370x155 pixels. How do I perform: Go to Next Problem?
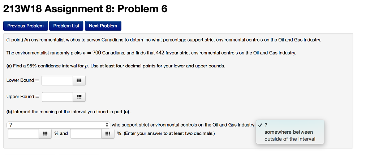pyautogui.click(x=103, y=26)
